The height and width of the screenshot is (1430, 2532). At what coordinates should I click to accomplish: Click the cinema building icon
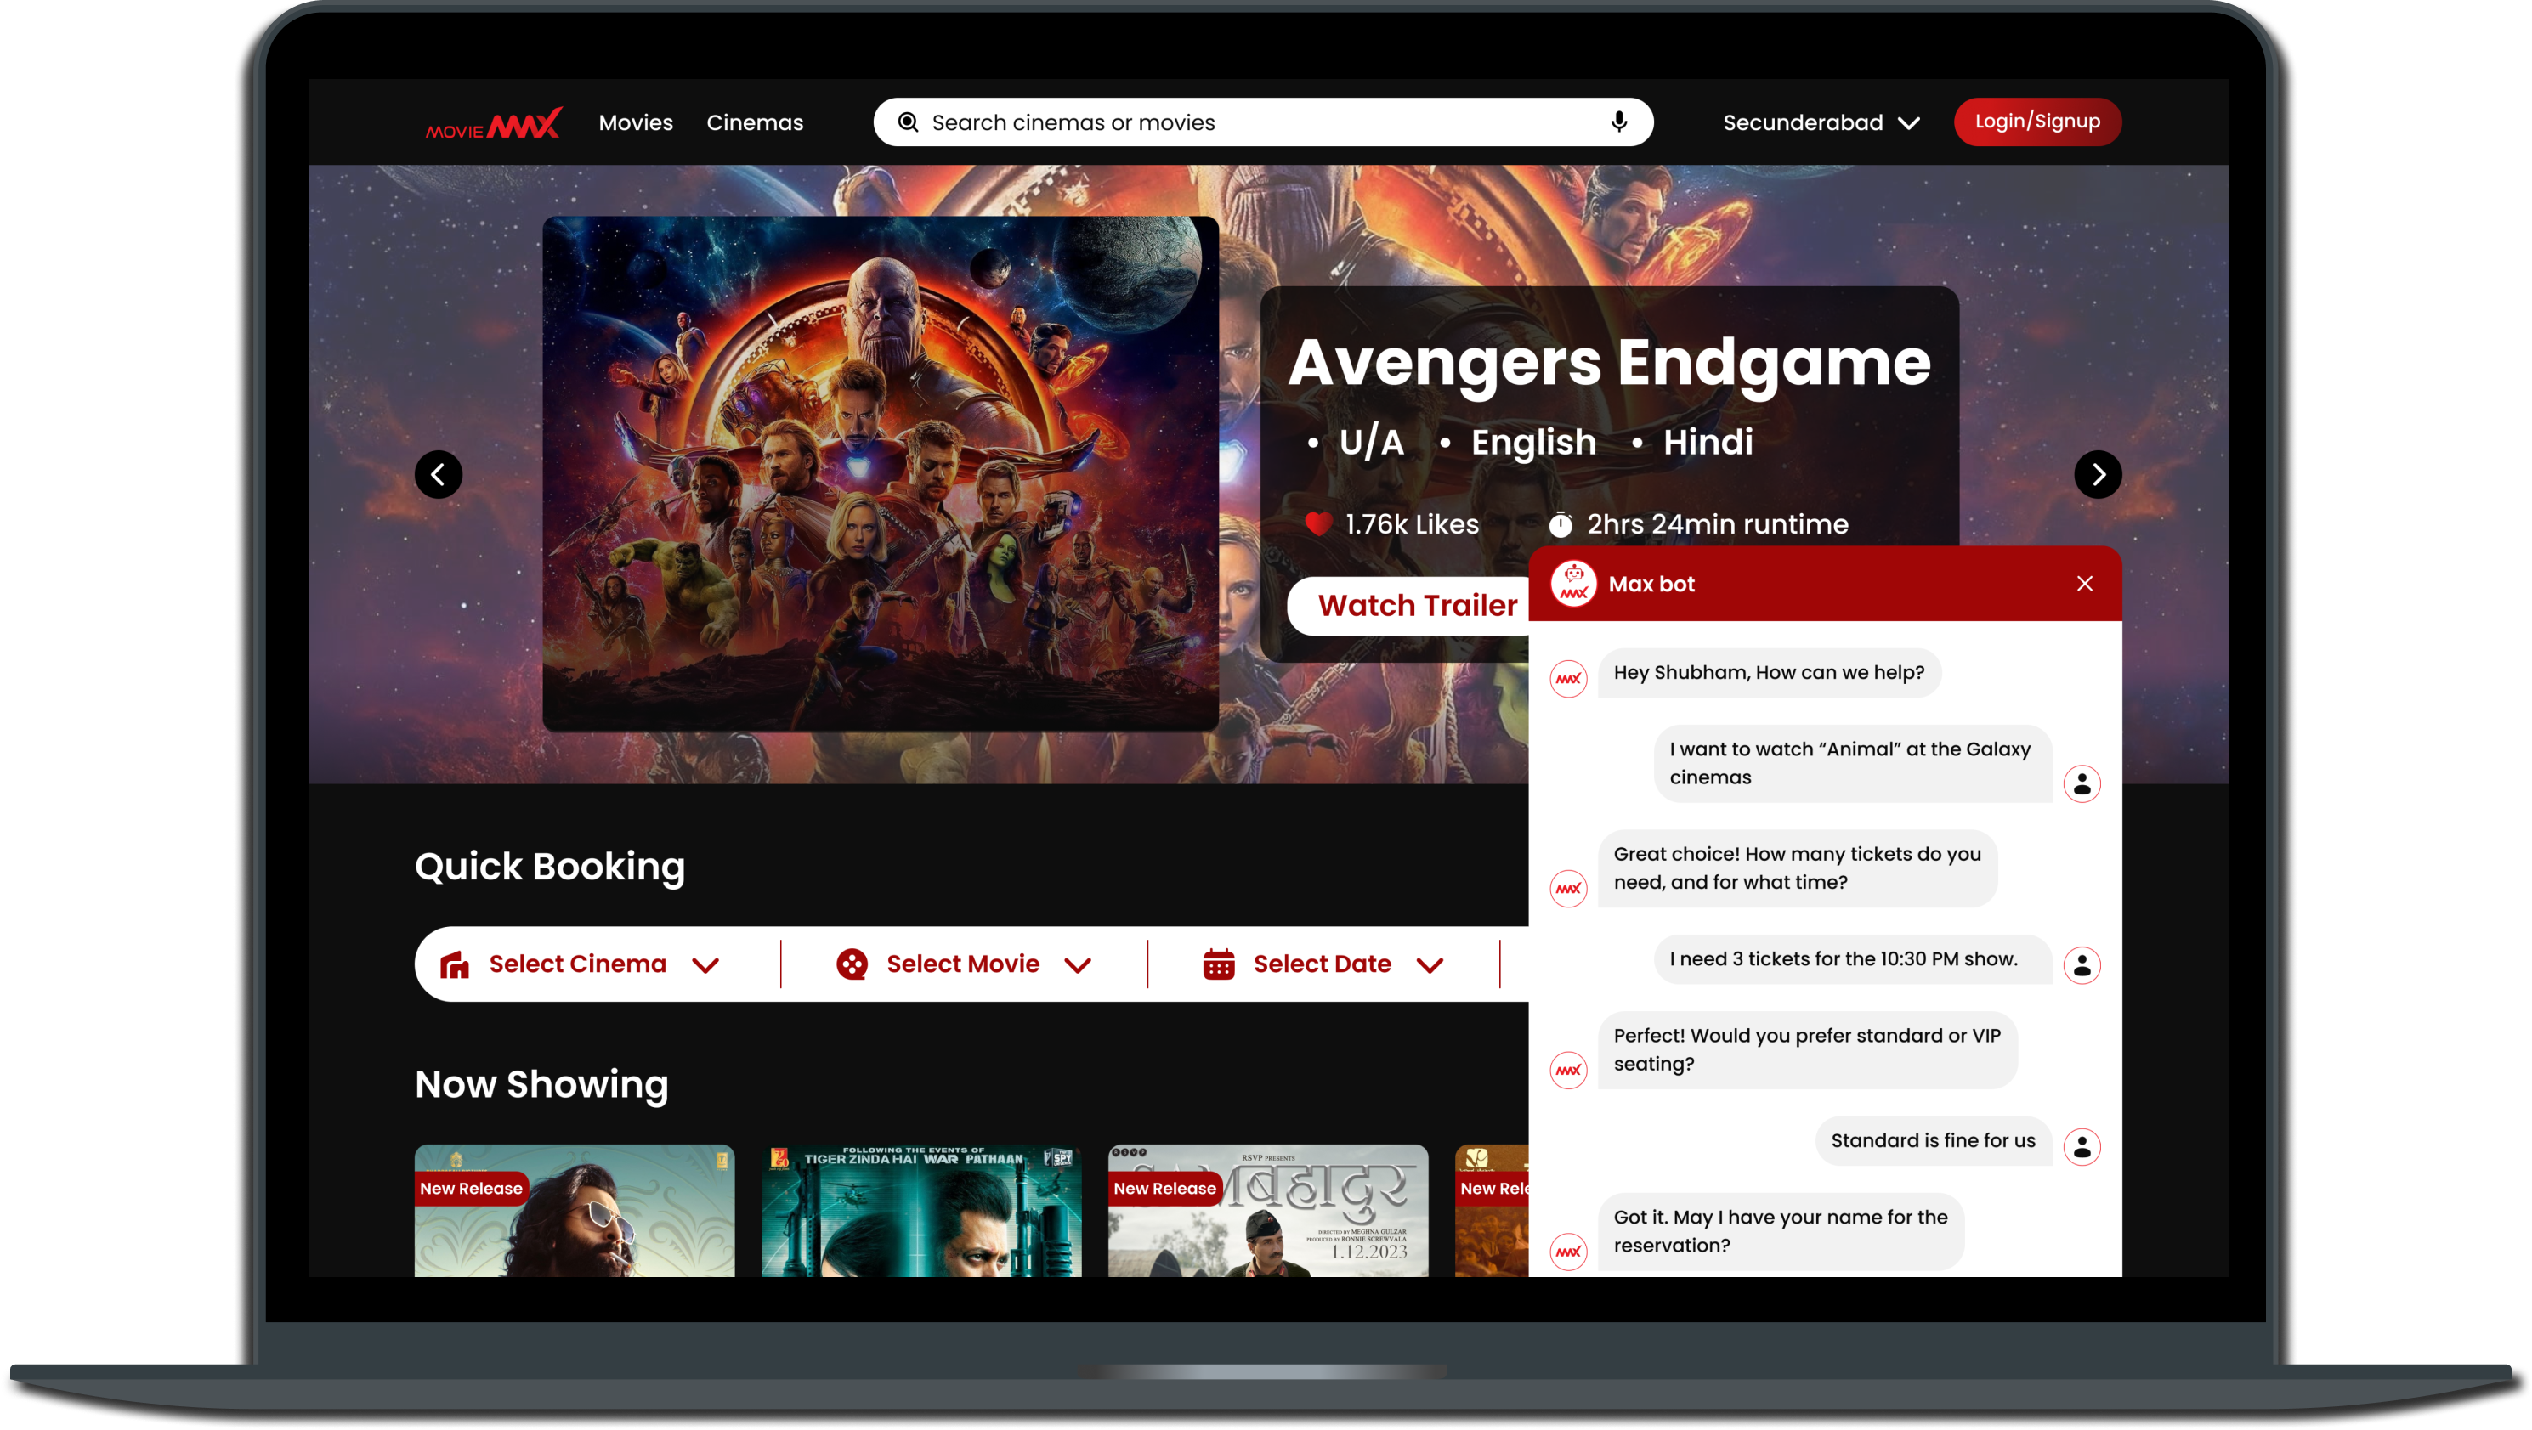454,964
